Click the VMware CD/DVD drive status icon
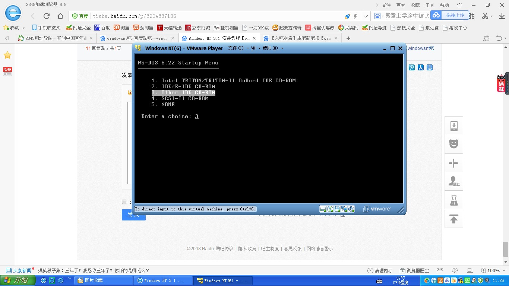Image resolution: width=509 pixels, height=286 pixels. click(330, 209)
